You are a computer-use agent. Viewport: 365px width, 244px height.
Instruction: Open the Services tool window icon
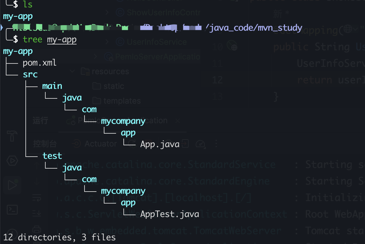pos(12,161)
